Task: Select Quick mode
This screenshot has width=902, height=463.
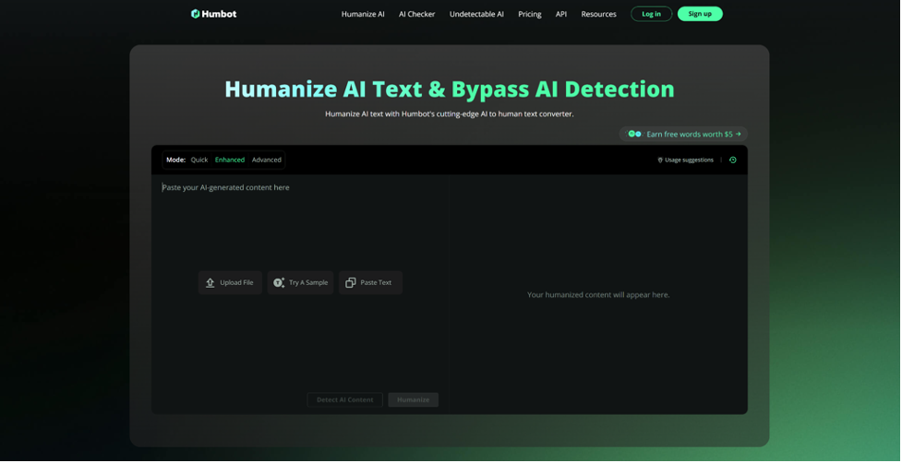Action: point(199,160)
